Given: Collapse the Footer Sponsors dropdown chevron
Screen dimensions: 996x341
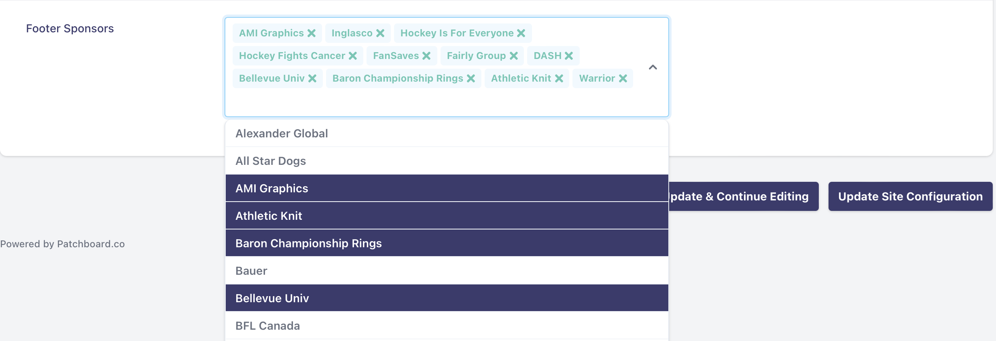Looking at the screenshot, I should (653, 67).
